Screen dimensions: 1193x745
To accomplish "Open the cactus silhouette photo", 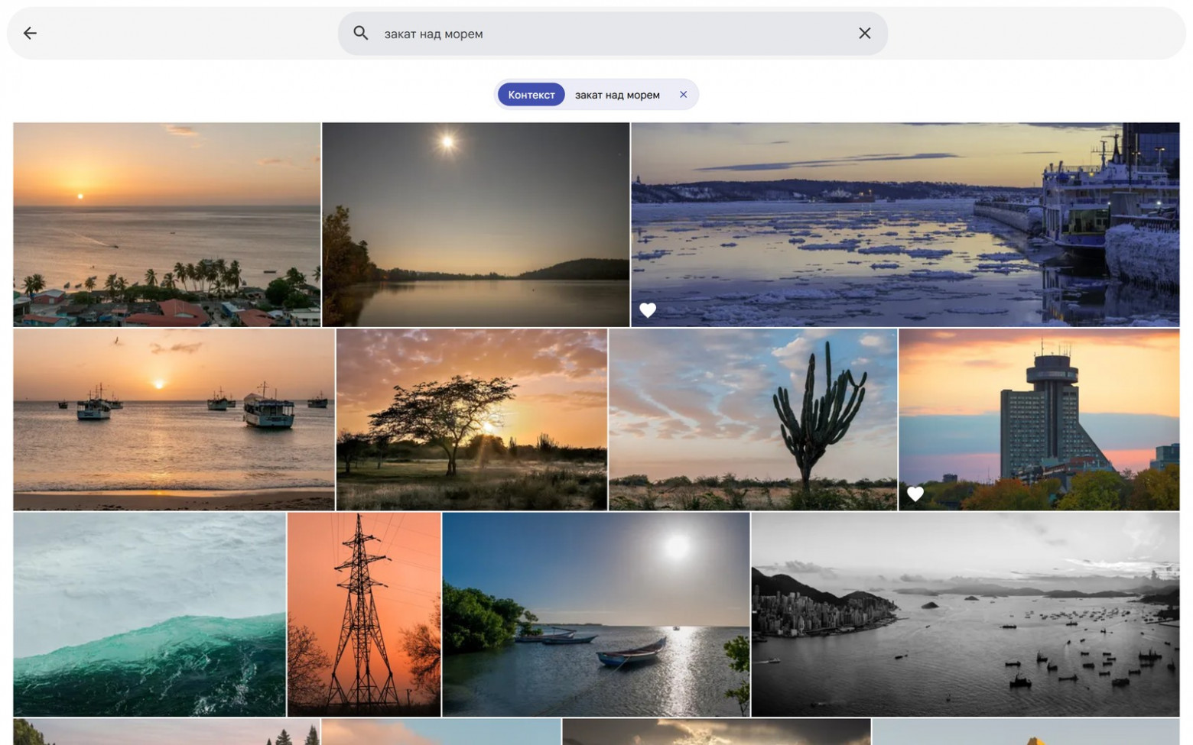I will (753, 419).
